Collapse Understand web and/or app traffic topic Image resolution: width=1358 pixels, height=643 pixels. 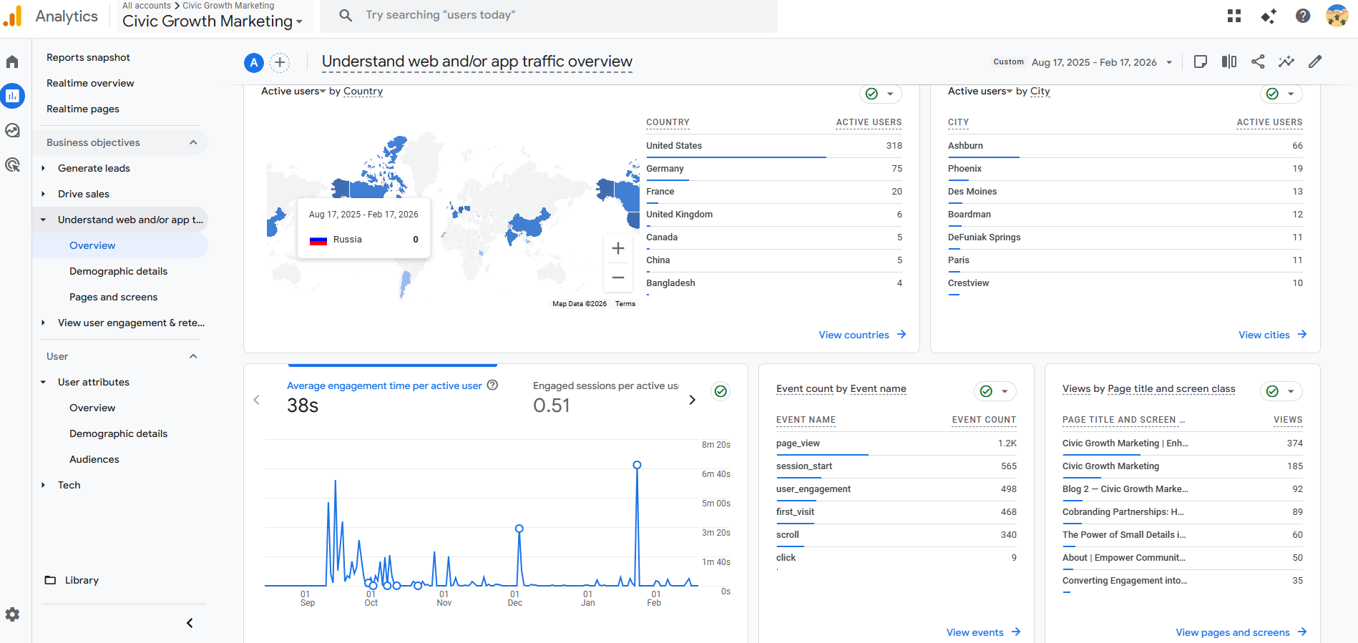coord(43,220)
